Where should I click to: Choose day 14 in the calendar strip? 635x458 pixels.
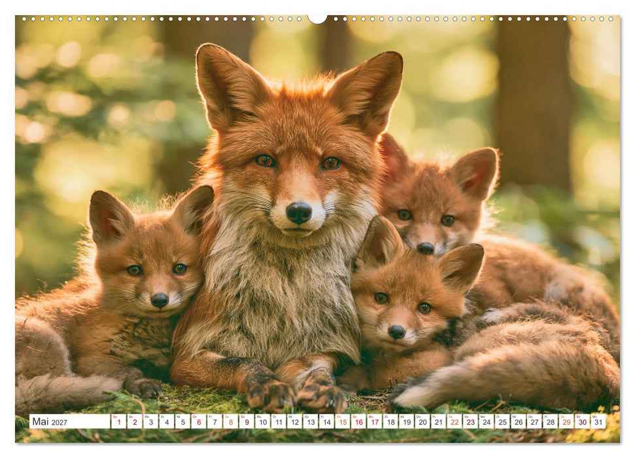coord(327,421)
